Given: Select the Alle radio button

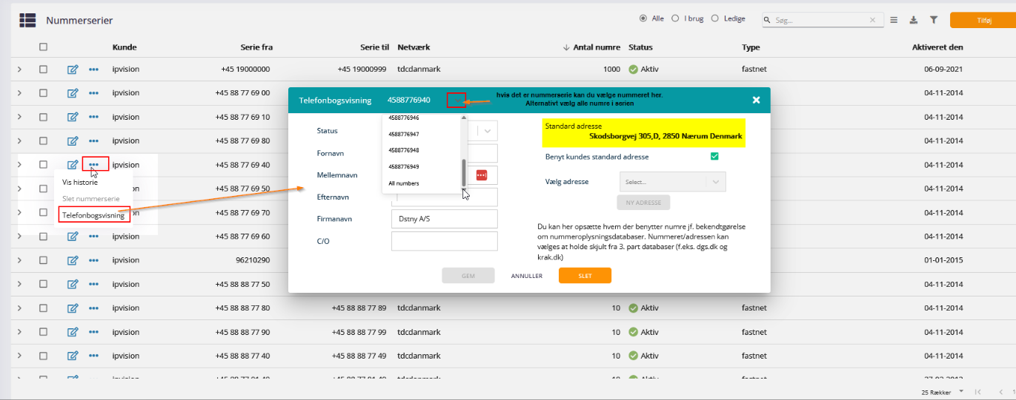Looking at the screenshot, I should point(643,18).
